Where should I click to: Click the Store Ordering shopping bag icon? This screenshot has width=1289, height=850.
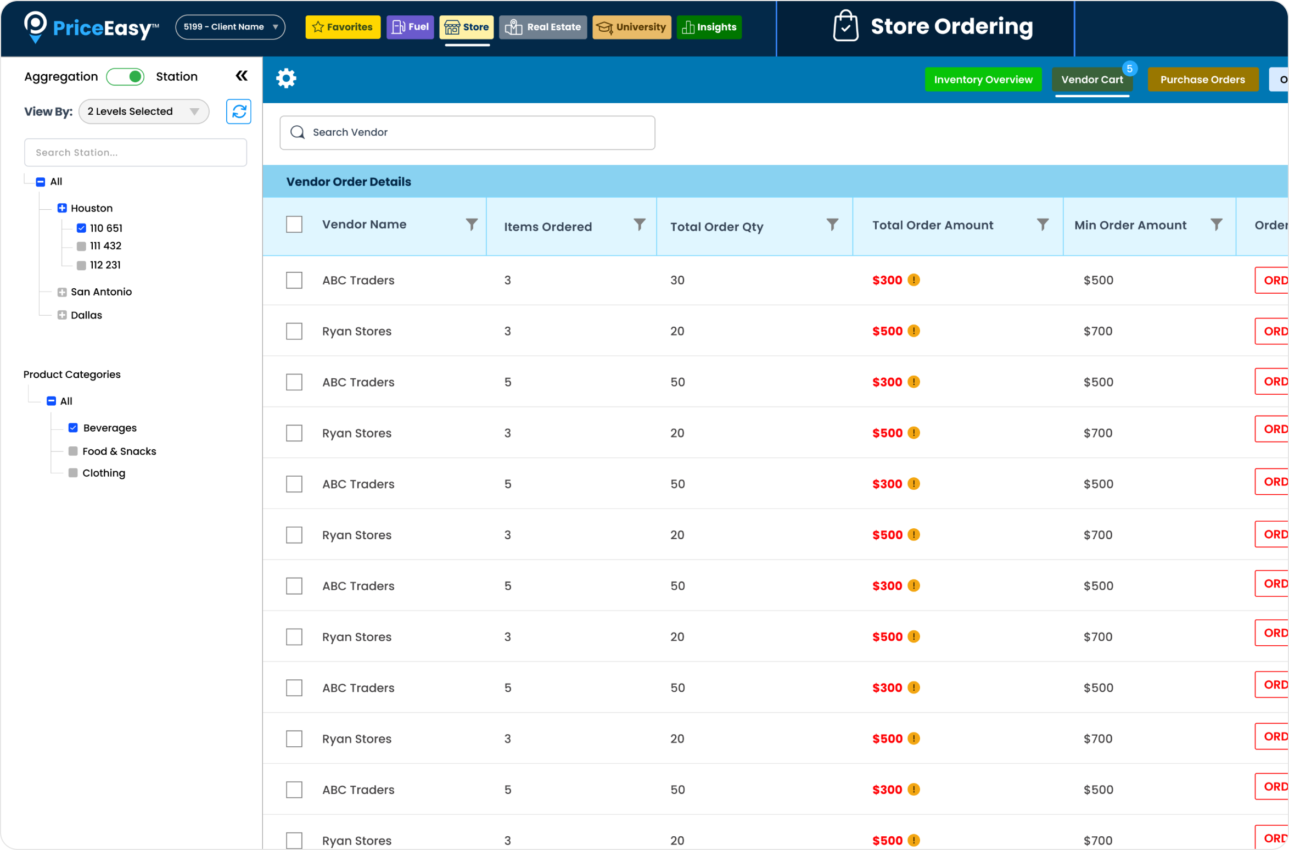pos(845,26)
